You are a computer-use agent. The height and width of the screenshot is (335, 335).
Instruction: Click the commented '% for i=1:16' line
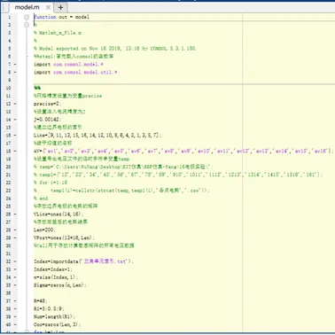point(51,183)
